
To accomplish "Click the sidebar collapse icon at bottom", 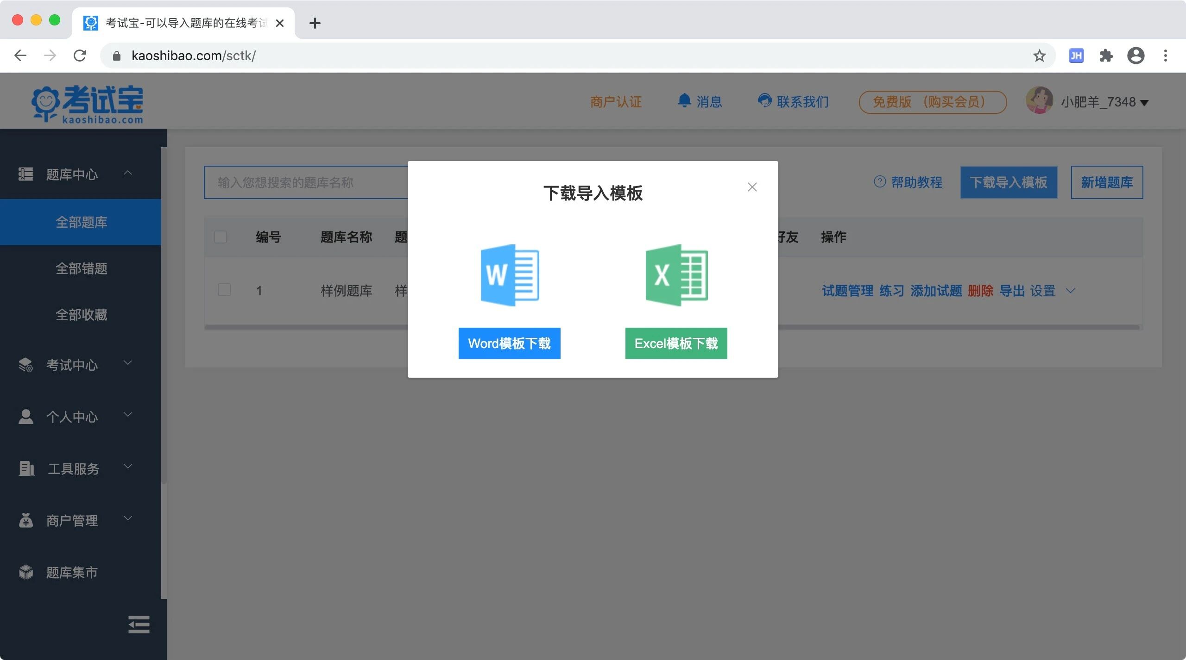I will click(x=139, y=624).
